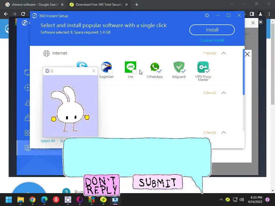This screenshot has height=206, width=275.
Task: Open notification badge showing 3
Action: pyautogui.click(x=267, y=200)
